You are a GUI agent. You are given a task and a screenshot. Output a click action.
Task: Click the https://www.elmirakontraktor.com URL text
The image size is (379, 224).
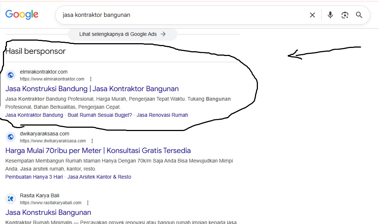(52, 79)
